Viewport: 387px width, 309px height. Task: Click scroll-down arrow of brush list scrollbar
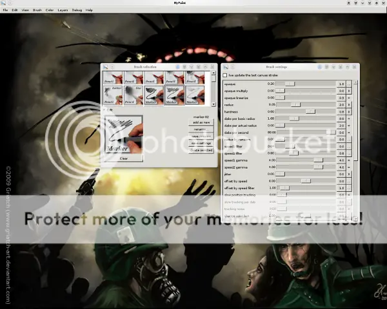(x=213, y=104)
